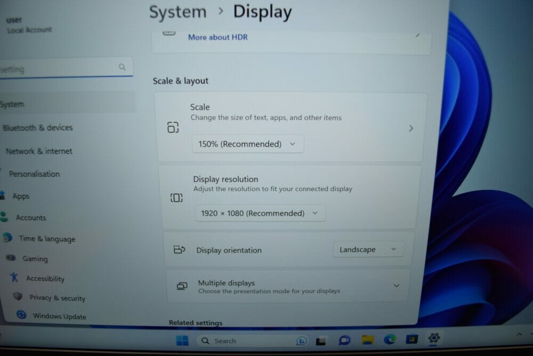The image size is (533, 356).
Task: Open Accounts settings in sidebar
Action: (x=31, y=217)
